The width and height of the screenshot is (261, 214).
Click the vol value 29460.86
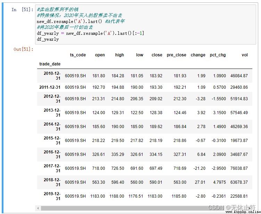click(239, 87)
